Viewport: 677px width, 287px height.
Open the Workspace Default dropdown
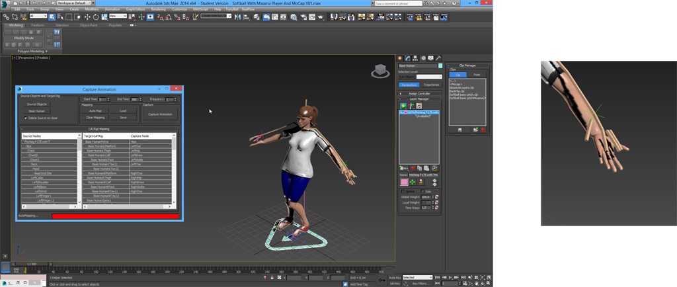[75, 3]
